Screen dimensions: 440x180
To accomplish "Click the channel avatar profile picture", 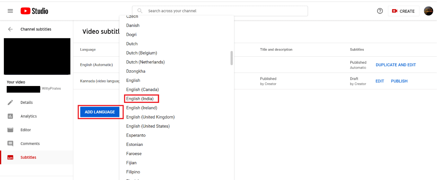I will coord(428,11).
